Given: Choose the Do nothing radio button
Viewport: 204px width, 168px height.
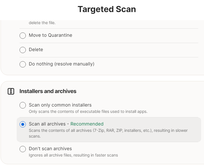Looking at the screenshot, I should point(23,64).
